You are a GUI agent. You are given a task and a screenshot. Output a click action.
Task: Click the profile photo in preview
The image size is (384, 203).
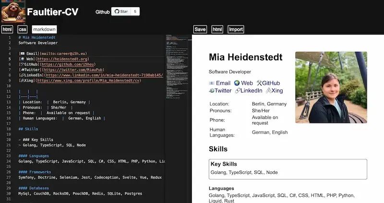(331, 87)
